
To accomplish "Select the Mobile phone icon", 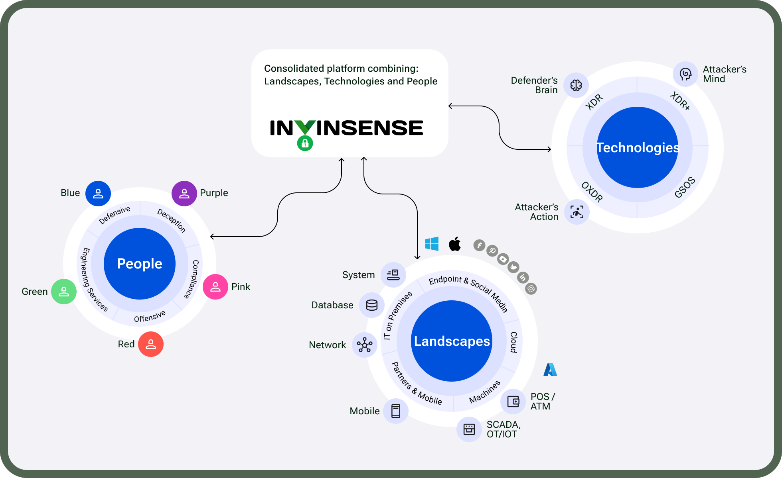I will 395,411.
